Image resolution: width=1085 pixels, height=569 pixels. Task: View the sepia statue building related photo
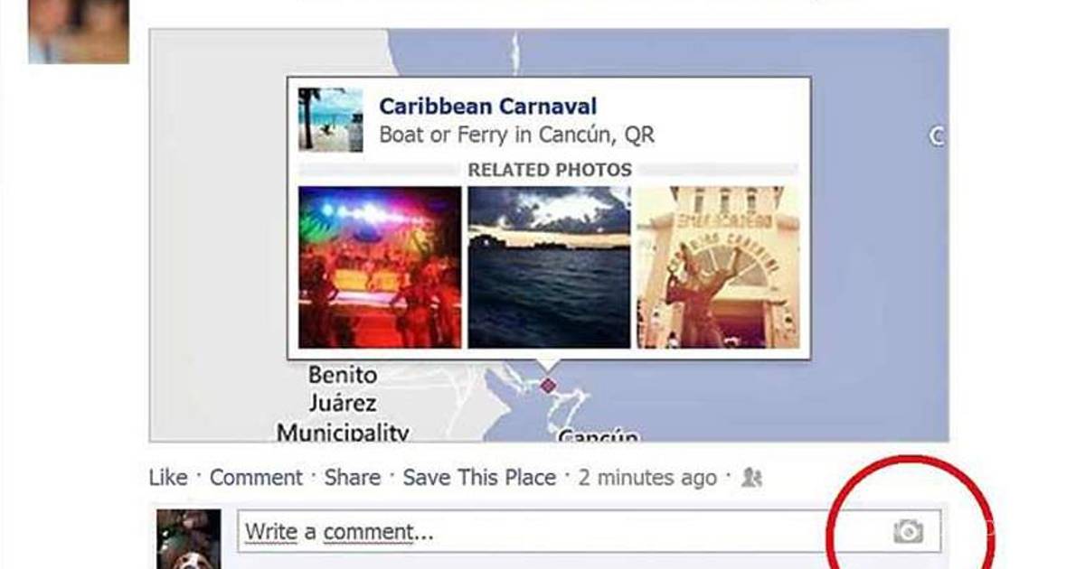coord(718,267)
